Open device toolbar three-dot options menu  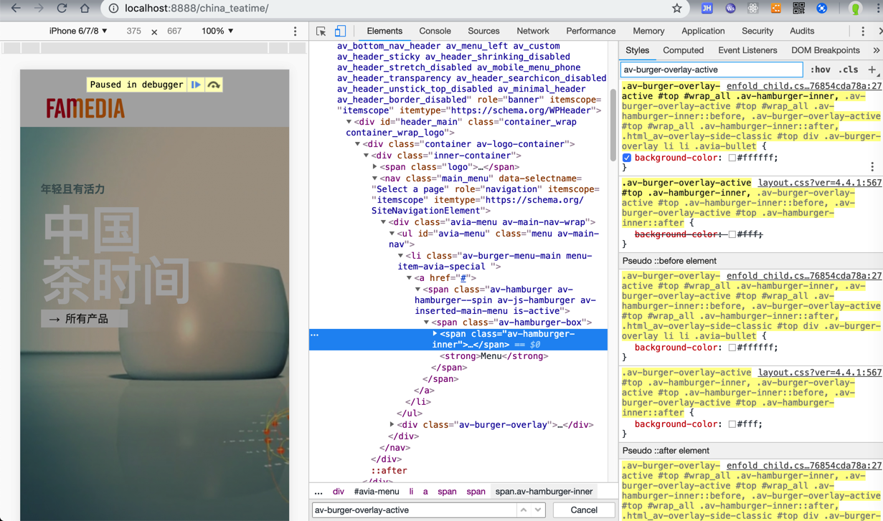pyautogui.click(x=296, y=32)
